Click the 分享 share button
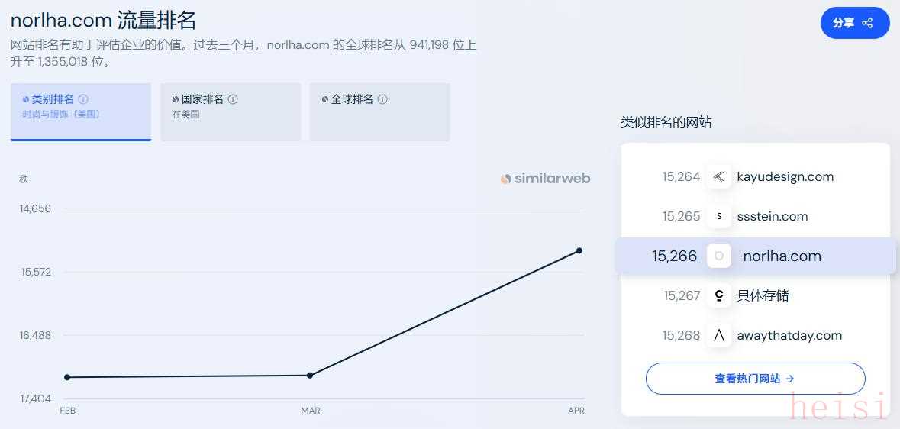The width and height of the screenshot is (900, 429). tap(854, 23)
